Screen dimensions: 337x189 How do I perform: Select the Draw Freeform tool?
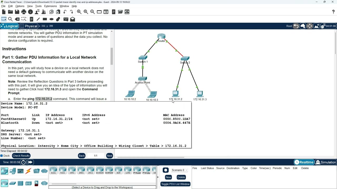pos(58,19)
